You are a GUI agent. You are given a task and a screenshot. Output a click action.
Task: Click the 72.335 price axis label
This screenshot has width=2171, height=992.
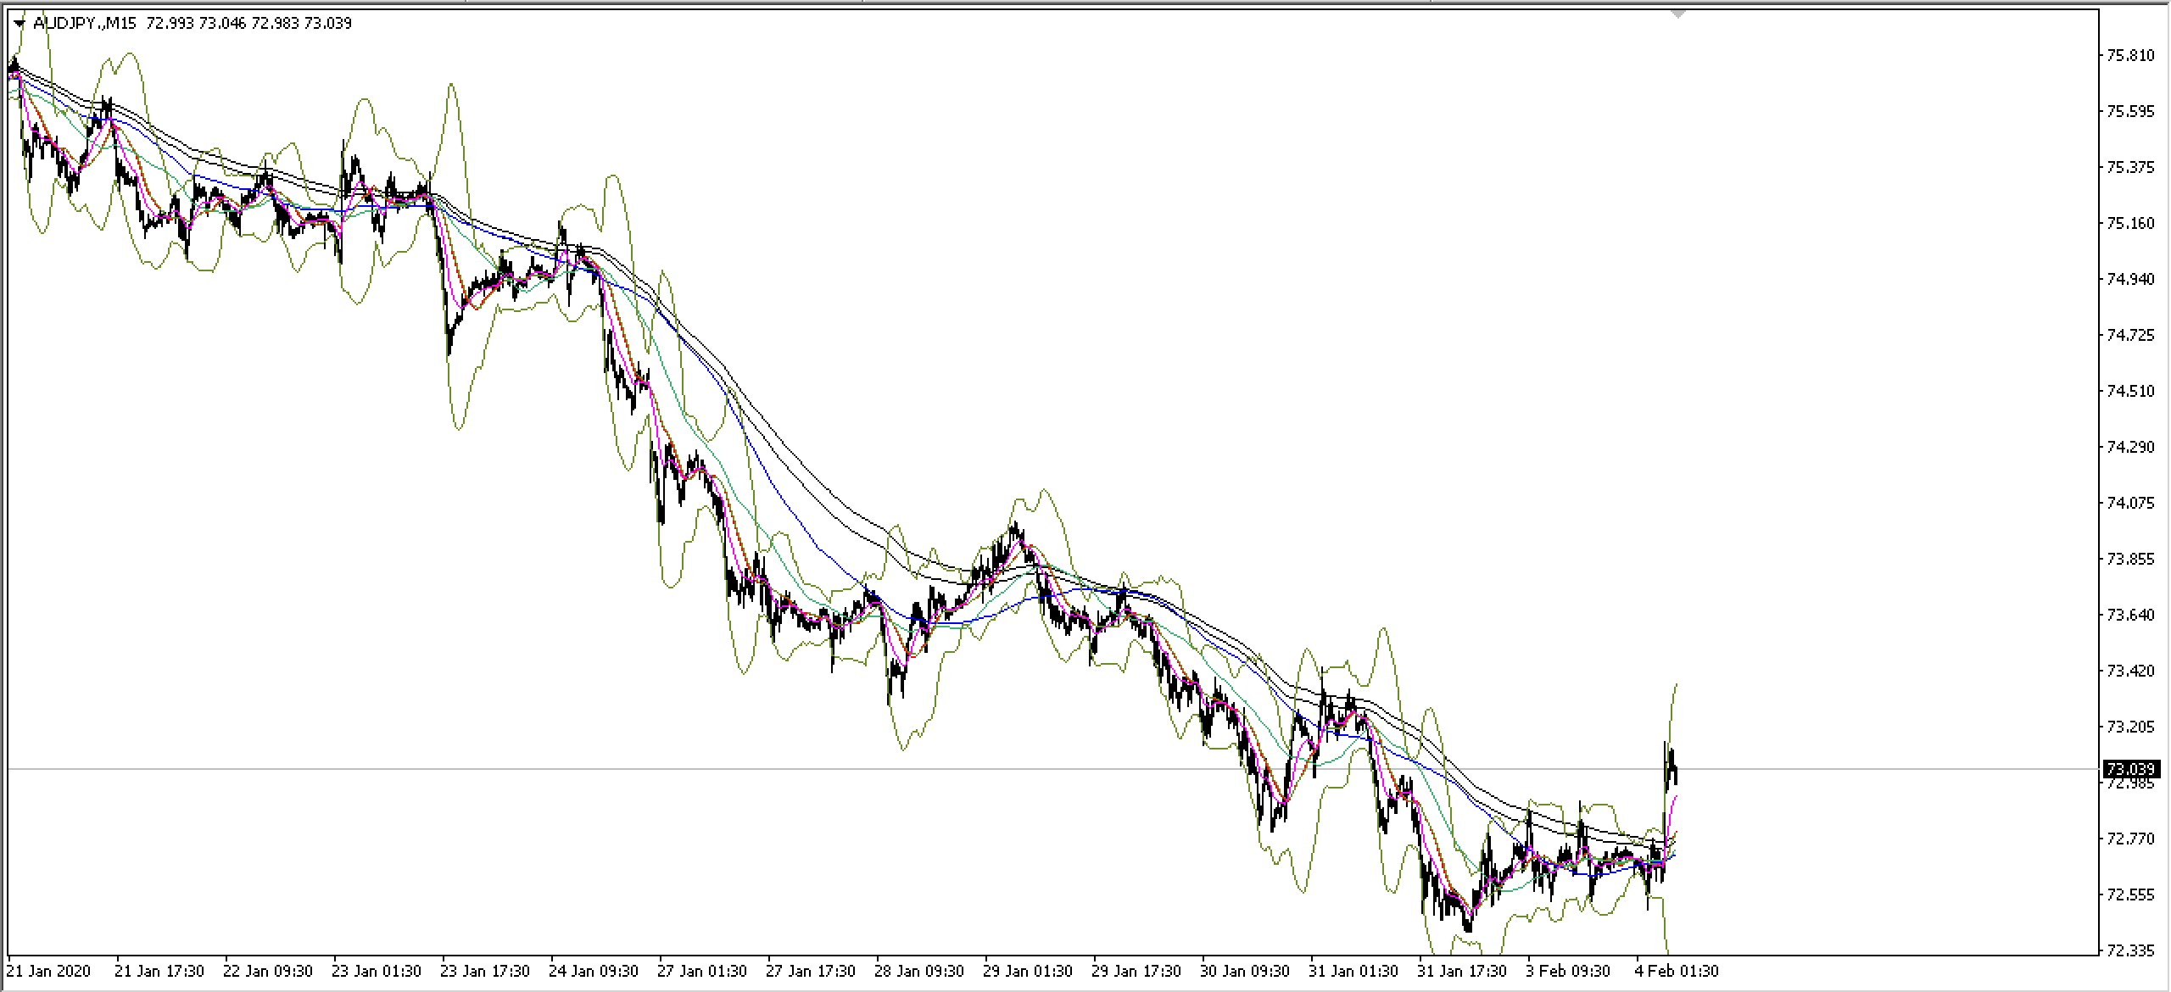click(x=2129, y=950)
